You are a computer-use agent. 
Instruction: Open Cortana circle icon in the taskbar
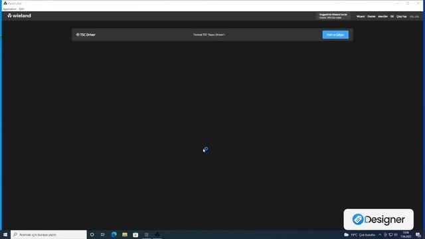coord(92,234)
